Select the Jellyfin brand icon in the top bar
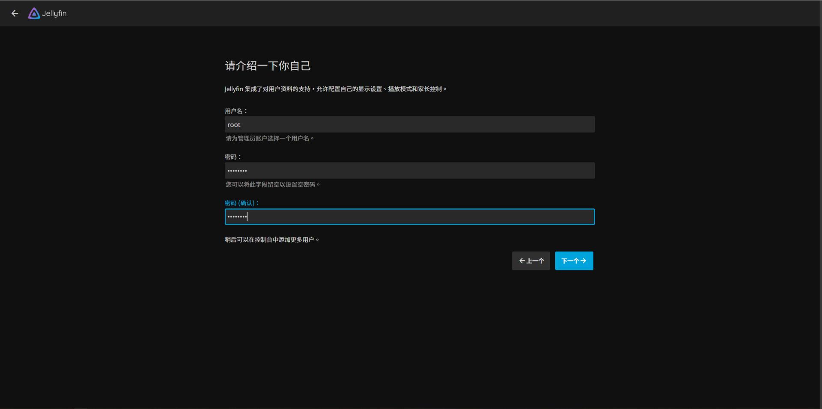Image resolution: width=822 pixels, height=409 pixels. point(33,13)
